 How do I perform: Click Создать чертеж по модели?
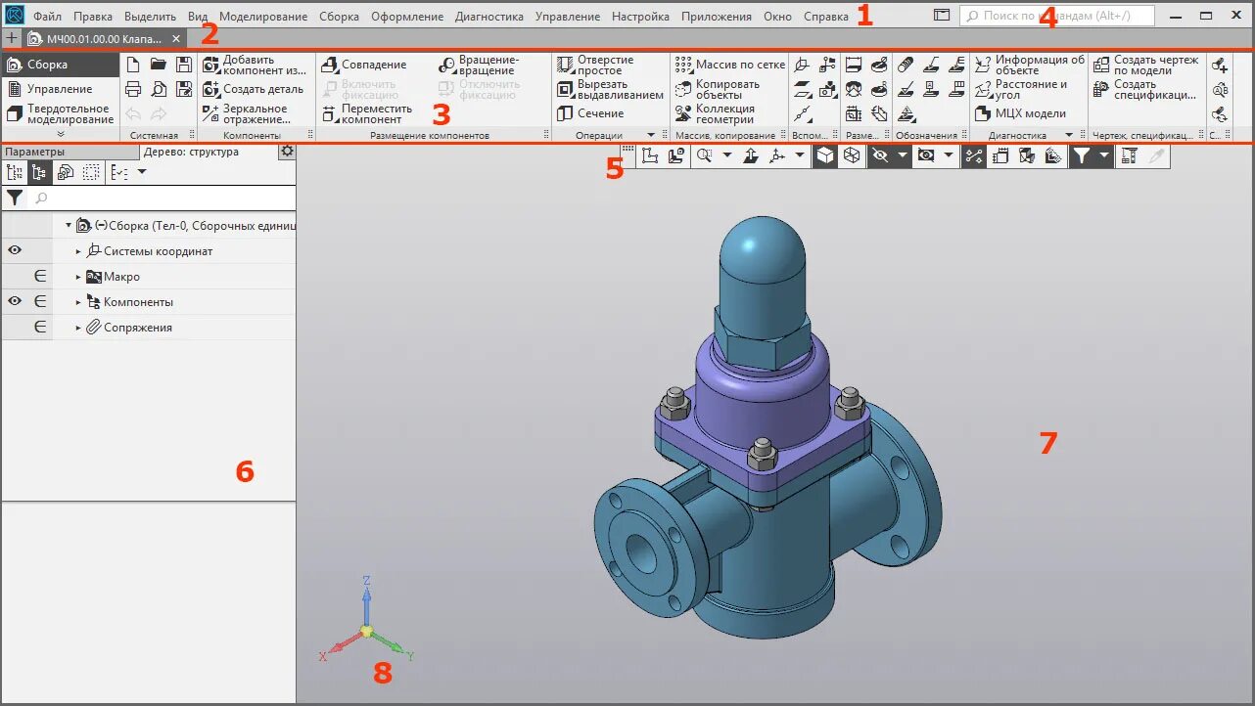tap(1145, 65)
